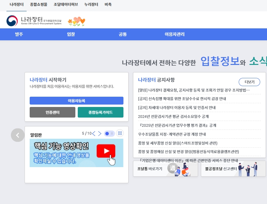
Task: Open notice 기업은행 데이터센터 이전 간편인증 서비스 중단 안내
Action: pos(189,161)
